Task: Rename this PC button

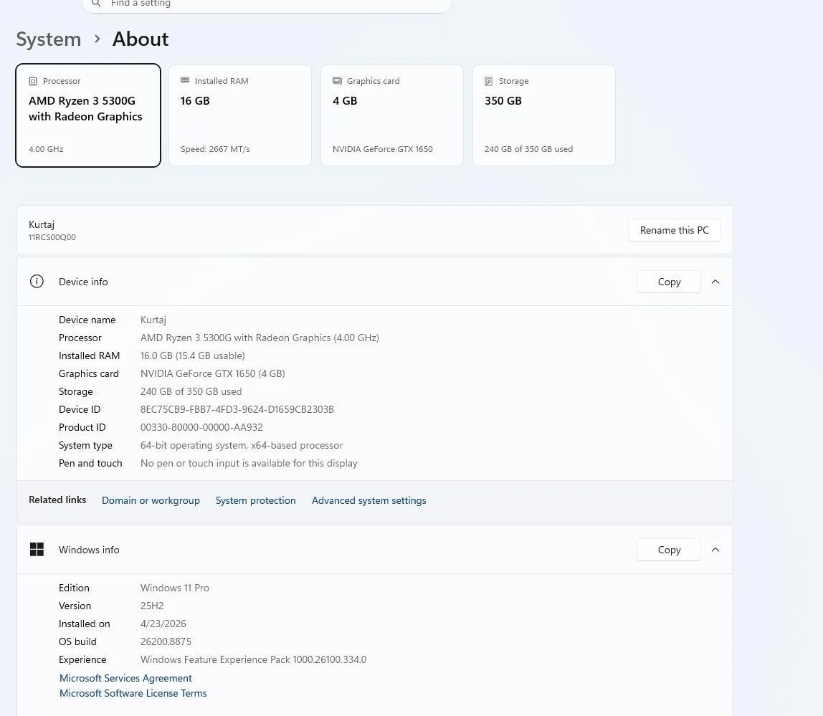Action: pos(675,230)
